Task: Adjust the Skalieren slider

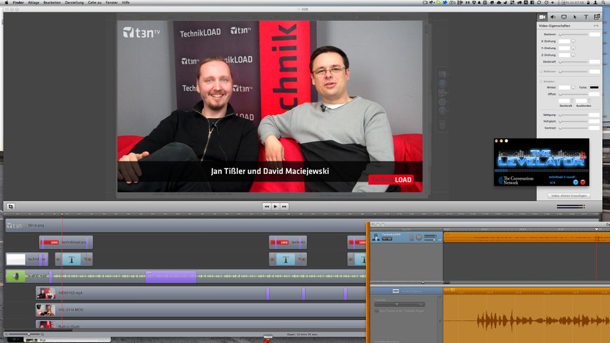Action: coord(573,35)
